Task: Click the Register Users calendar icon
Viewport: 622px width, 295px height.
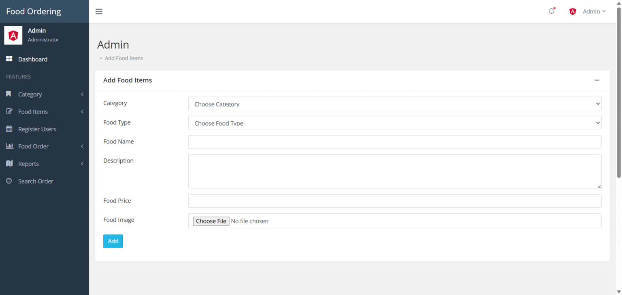Action: coord(9,129)
